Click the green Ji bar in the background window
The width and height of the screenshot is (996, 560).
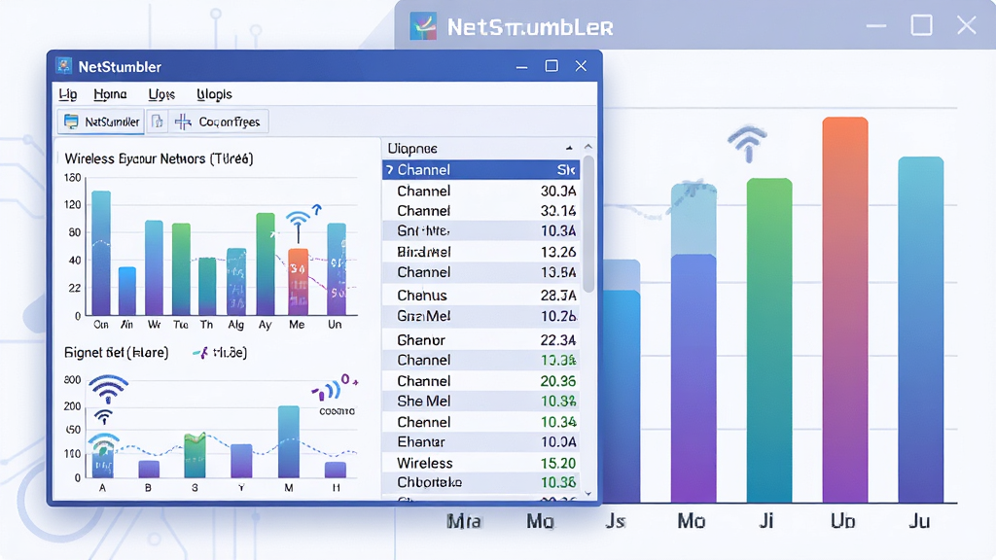pos(769,340)
